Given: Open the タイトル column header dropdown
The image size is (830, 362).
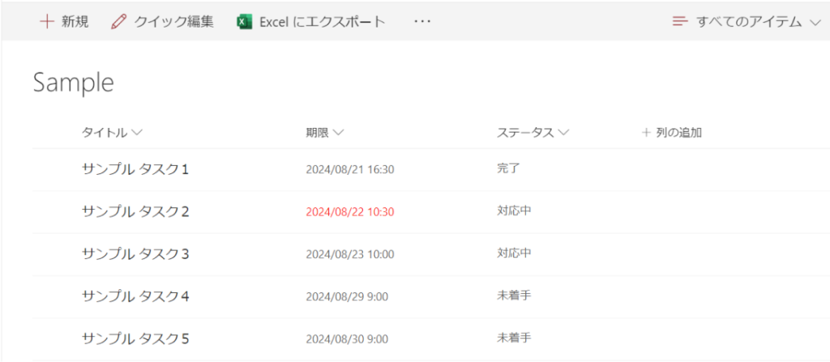Looking at the screenshot, I should (136, 132).
